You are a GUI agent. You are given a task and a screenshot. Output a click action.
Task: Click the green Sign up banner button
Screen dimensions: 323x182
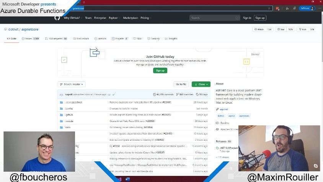click(x=160, y=71)
